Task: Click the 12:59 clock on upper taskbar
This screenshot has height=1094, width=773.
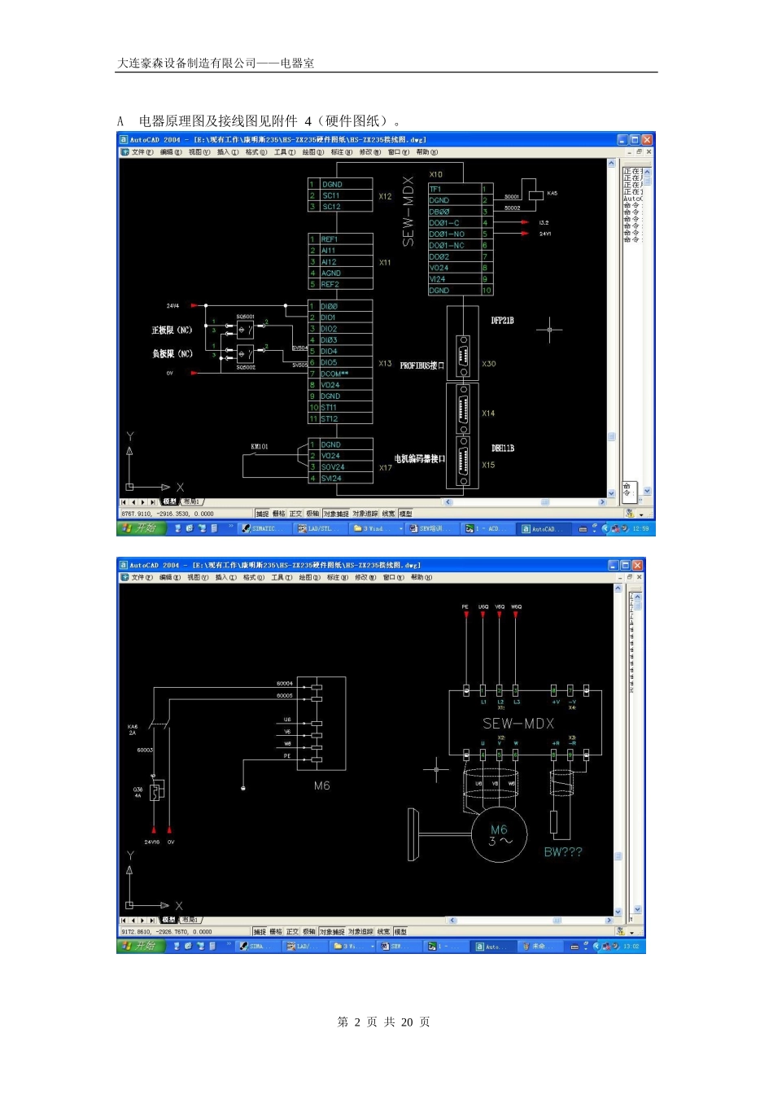Action: 641,528
